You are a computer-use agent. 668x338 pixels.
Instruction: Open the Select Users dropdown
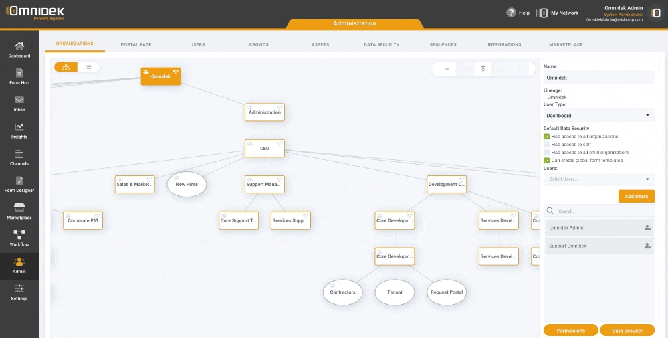pyautogui.click(x=599, y=179)
